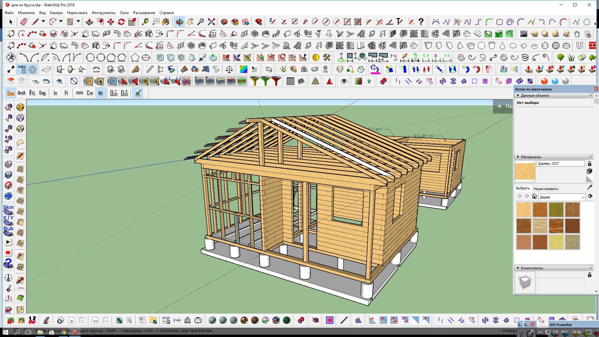Open the Расширения menu
The height and width of the screenshot is (337, 599).
(x=144, y=13)
